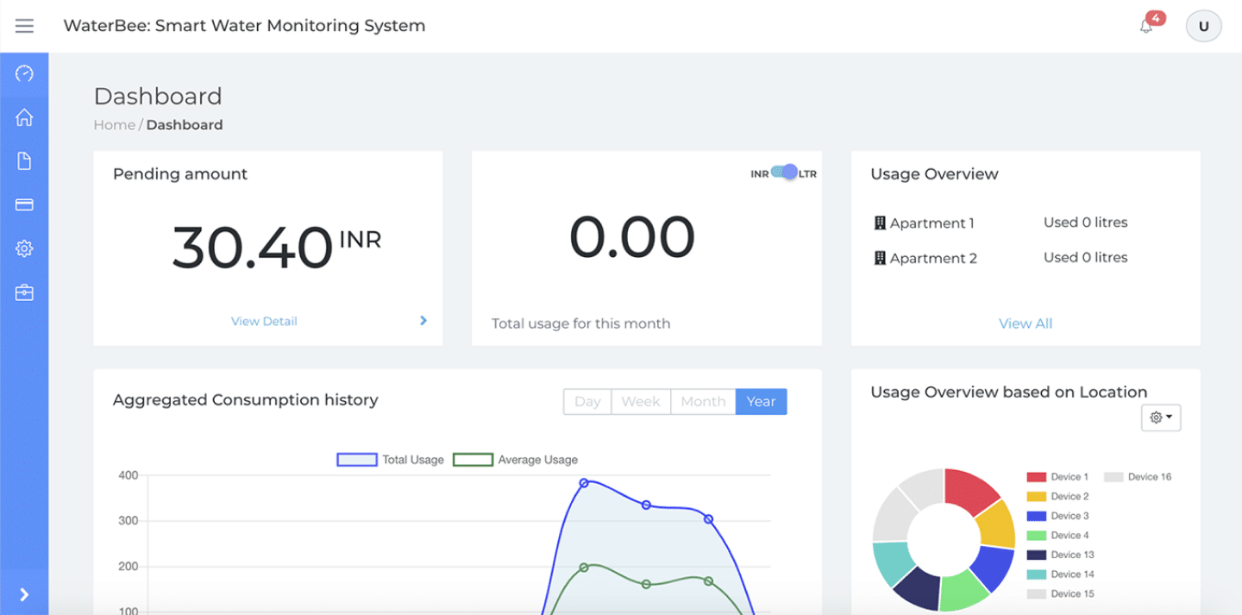Click the arrow beside View Detail
This screenshot has width=1242, height=615.
click(x=423, y=321)
